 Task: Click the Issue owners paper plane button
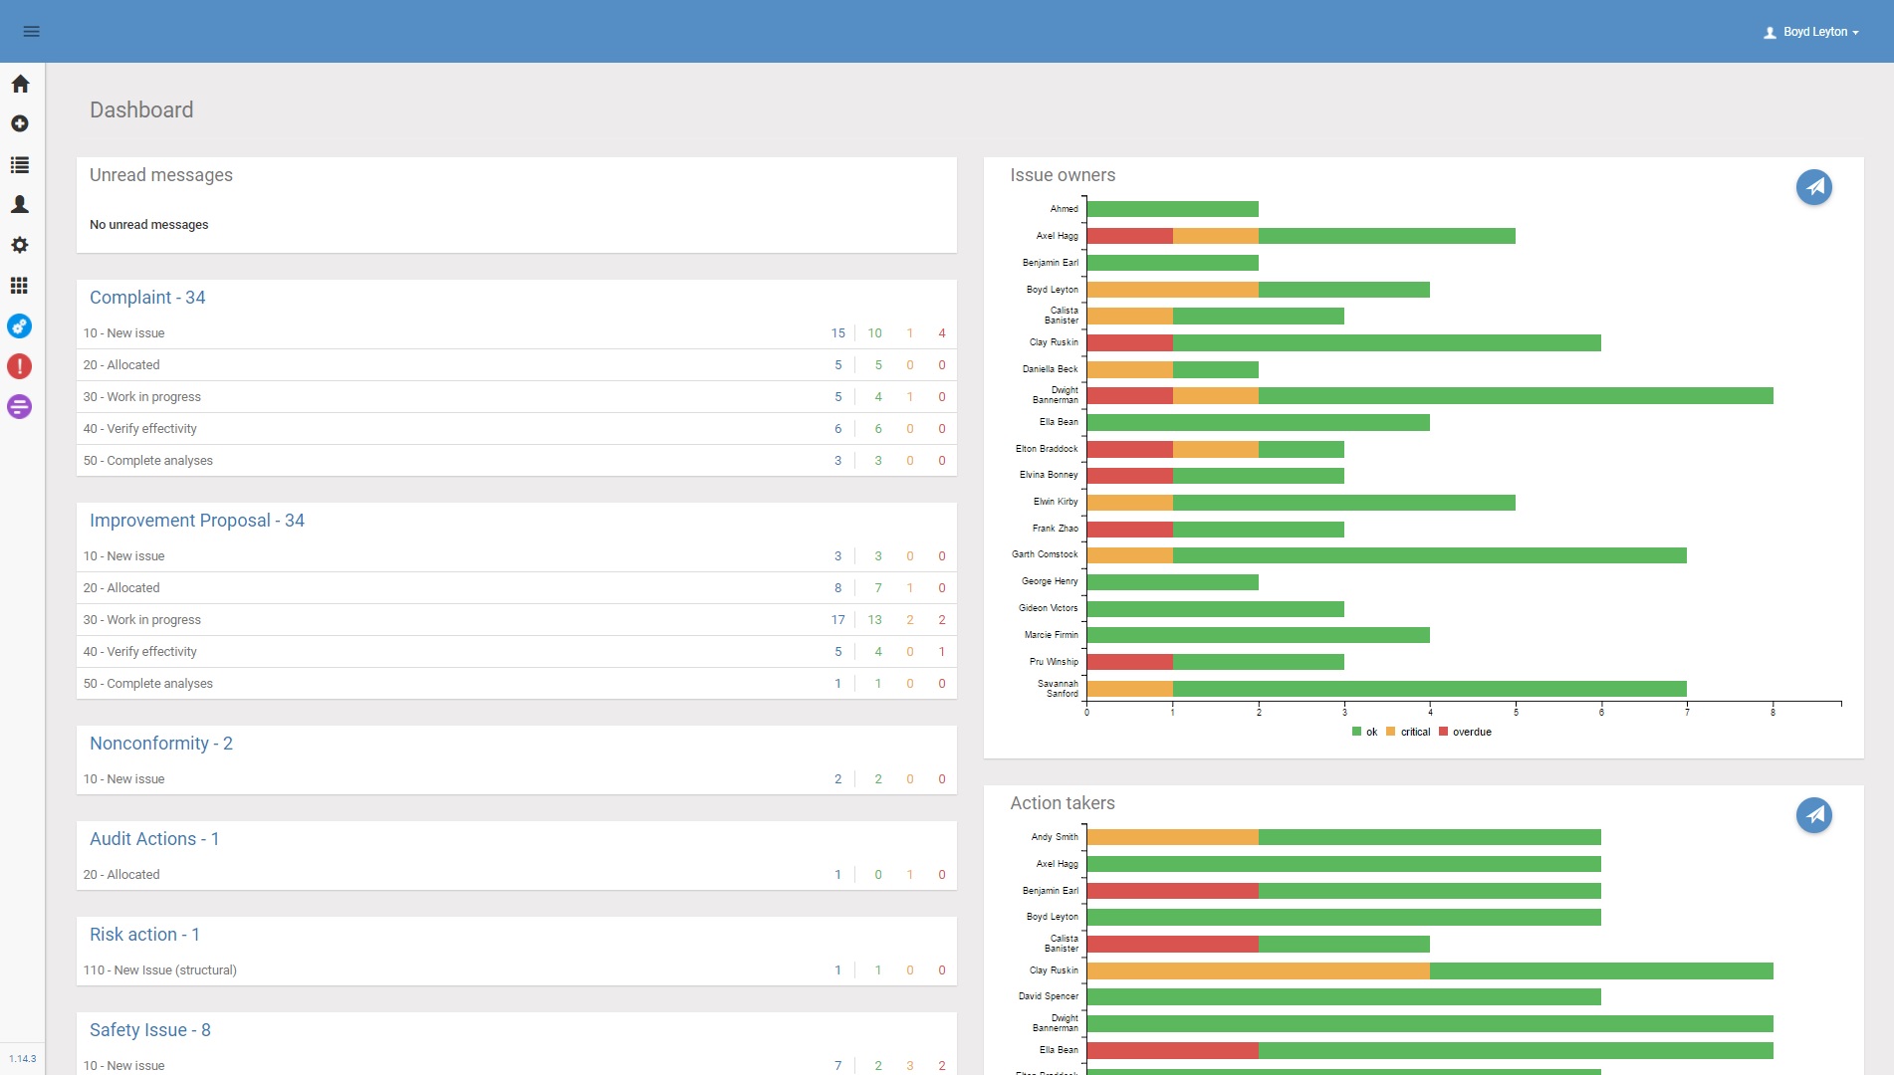1814,187
